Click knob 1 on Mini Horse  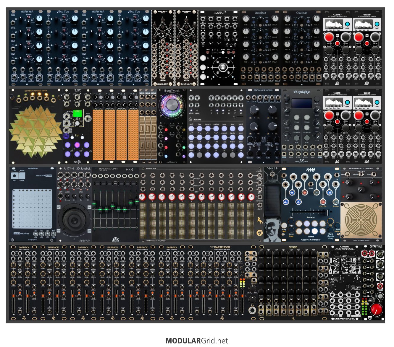pyautogui.click(x=143, y=197)
